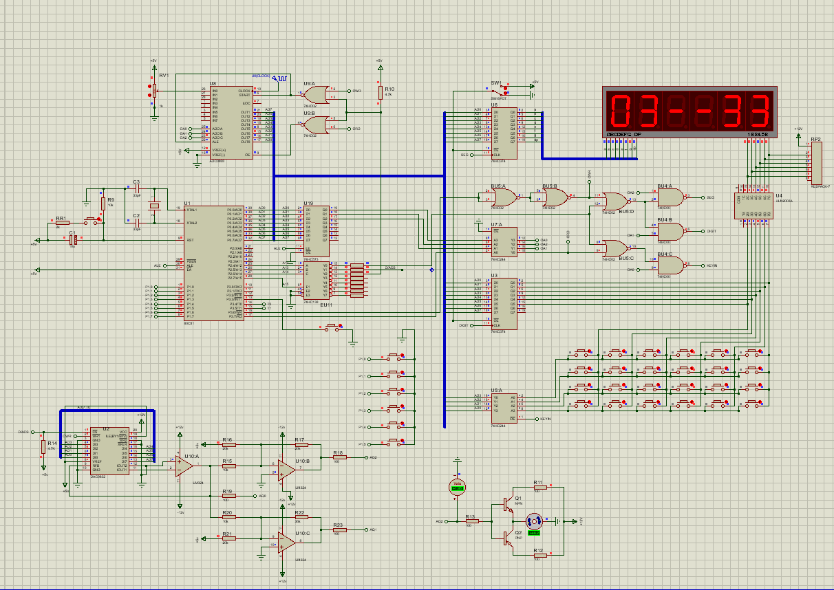The height and width of the screenshot is (590, 834).
Task: Click the BU4:A NAND gate
Action: (672, 197)
